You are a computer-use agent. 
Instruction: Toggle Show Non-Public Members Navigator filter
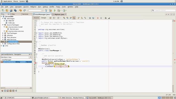tap(10, 91)
